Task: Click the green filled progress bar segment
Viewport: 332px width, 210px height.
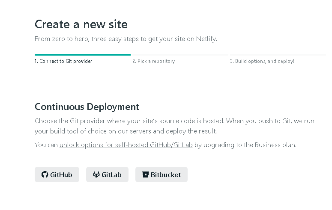Action: tap(82, 55)
